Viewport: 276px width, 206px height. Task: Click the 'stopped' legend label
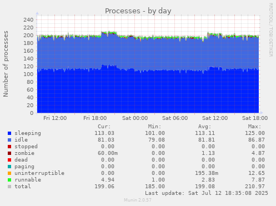click(26, 147)
